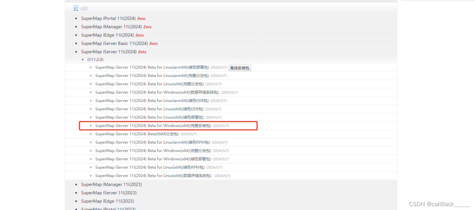Click the cloud GIS section icon
Screen dimensions: 475x210
[76, 8]
